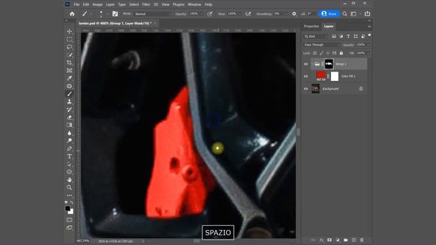Screen dimensions: 436x245
Task: Select the Horizontal Type tool
Action: (x=69, y=157)
